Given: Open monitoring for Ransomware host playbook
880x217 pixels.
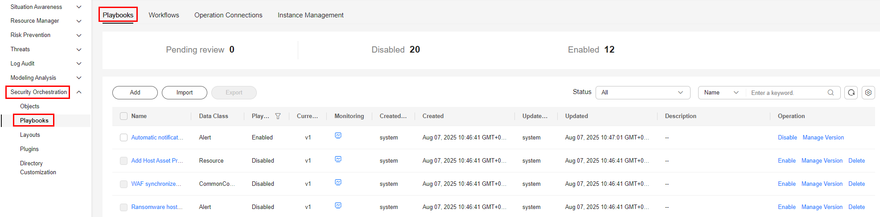Looking at the screenshot, I should point(338,205).
